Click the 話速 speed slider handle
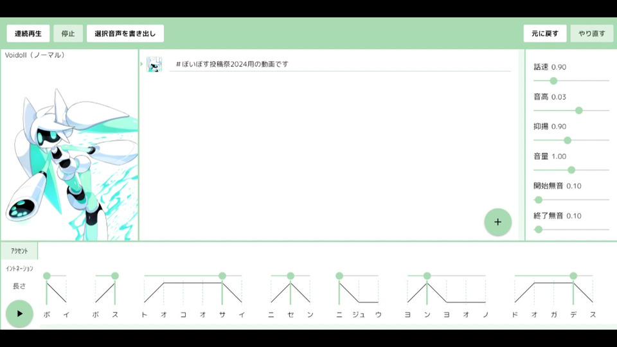The image size is (617, 347). 553,81
